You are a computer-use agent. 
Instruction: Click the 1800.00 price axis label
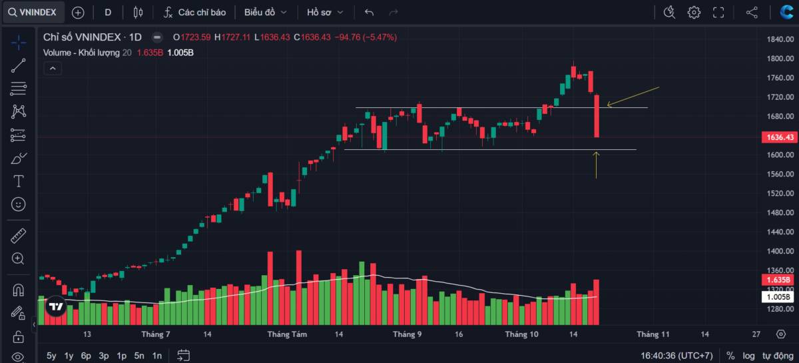point(780,59)
